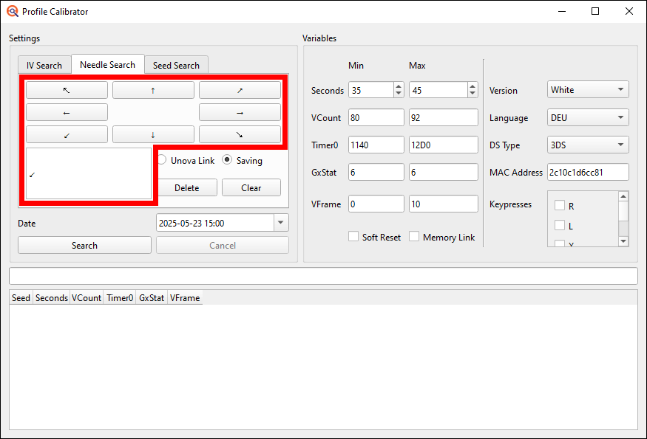
Task: Expand the Language dropdown set to DEU
Action: tap(587, 117)
